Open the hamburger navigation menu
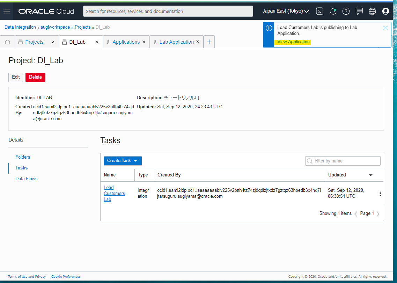This screenshot has height=283, width=397. (7, 11)
